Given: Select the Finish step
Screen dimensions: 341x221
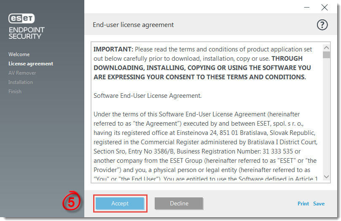Looking at the screenshot, I should pos(15,92).
